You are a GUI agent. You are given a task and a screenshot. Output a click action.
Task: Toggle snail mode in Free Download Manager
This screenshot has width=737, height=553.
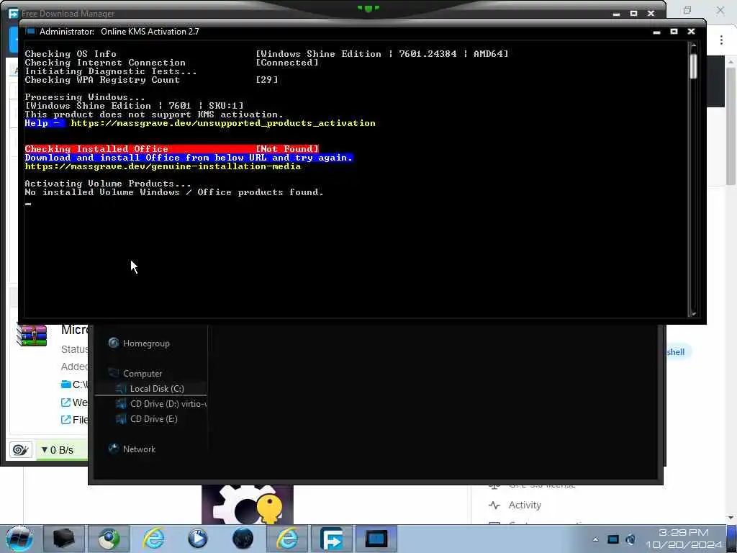coord(20,449)
